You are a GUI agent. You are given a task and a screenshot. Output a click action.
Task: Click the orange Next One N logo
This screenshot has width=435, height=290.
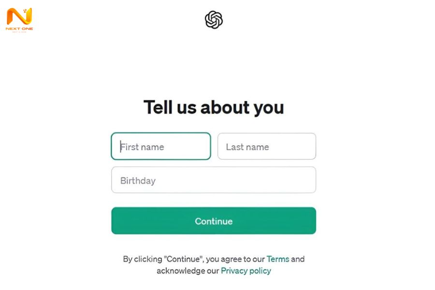[19, 16]
